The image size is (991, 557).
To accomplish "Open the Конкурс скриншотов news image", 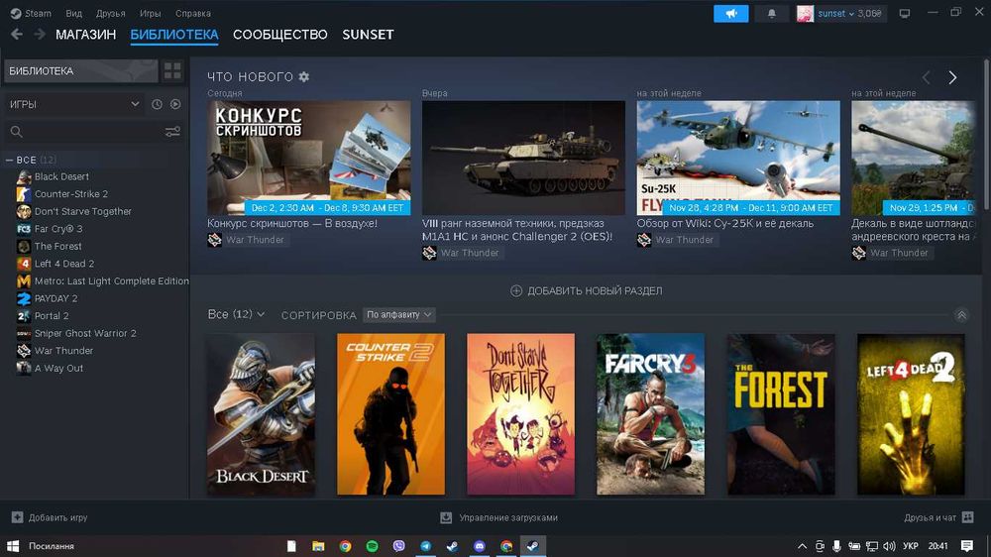I will tap(309, 158).
